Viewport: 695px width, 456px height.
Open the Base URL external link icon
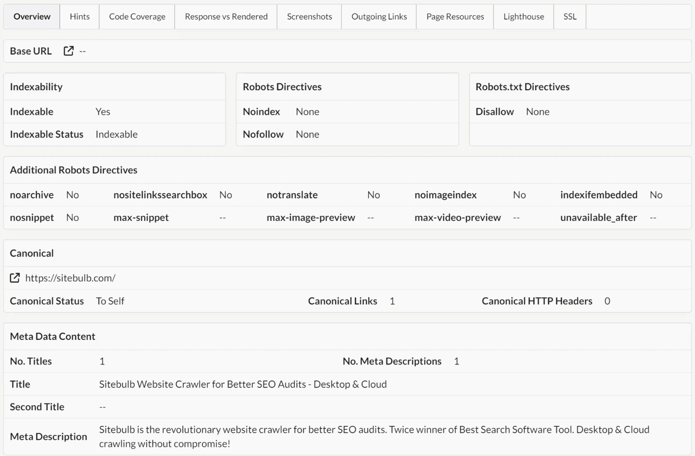coord(69,51)
